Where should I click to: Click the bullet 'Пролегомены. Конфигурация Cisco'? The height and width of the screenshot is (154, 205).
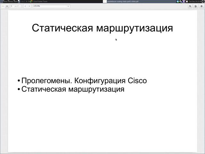pyautogui.click(x=84, y=81)
